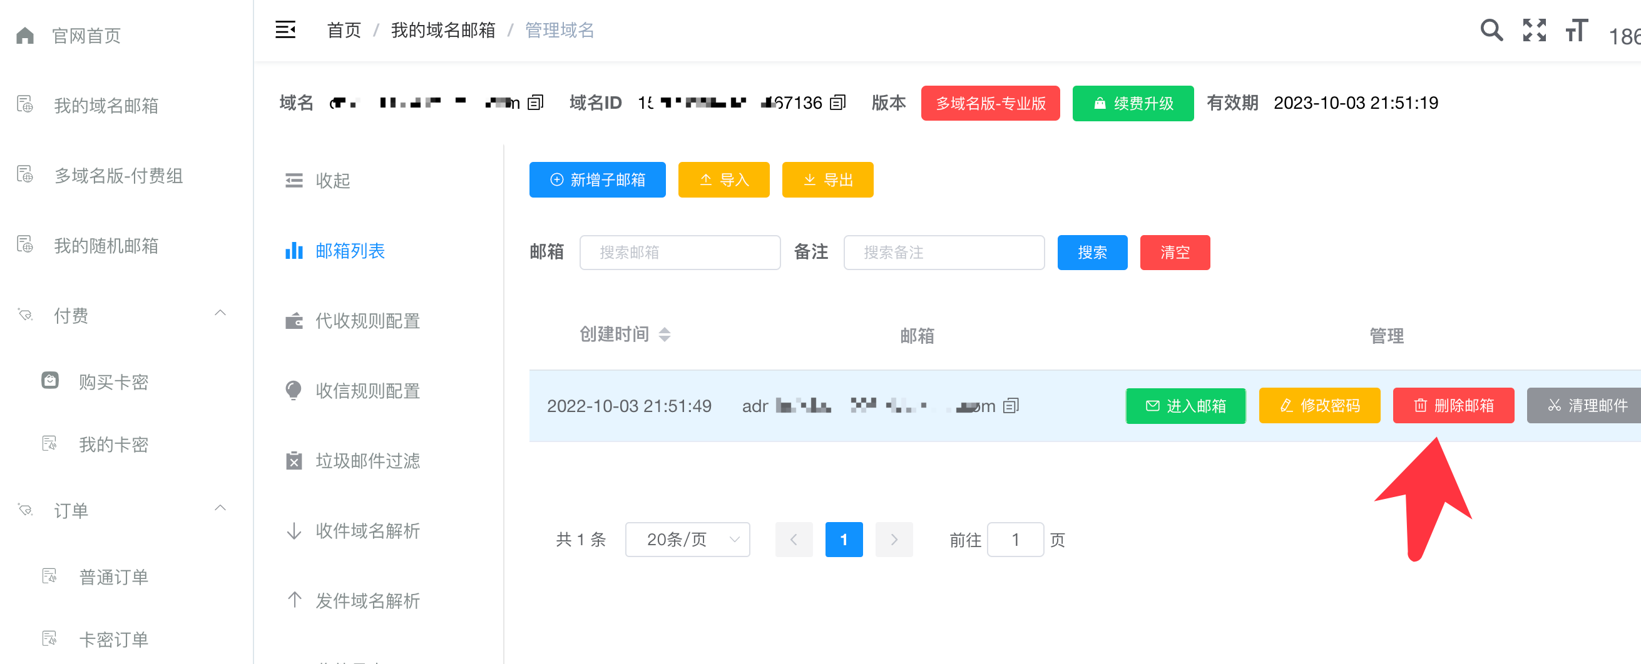Click 新增子邮箱 button

[x=597, y=179]
